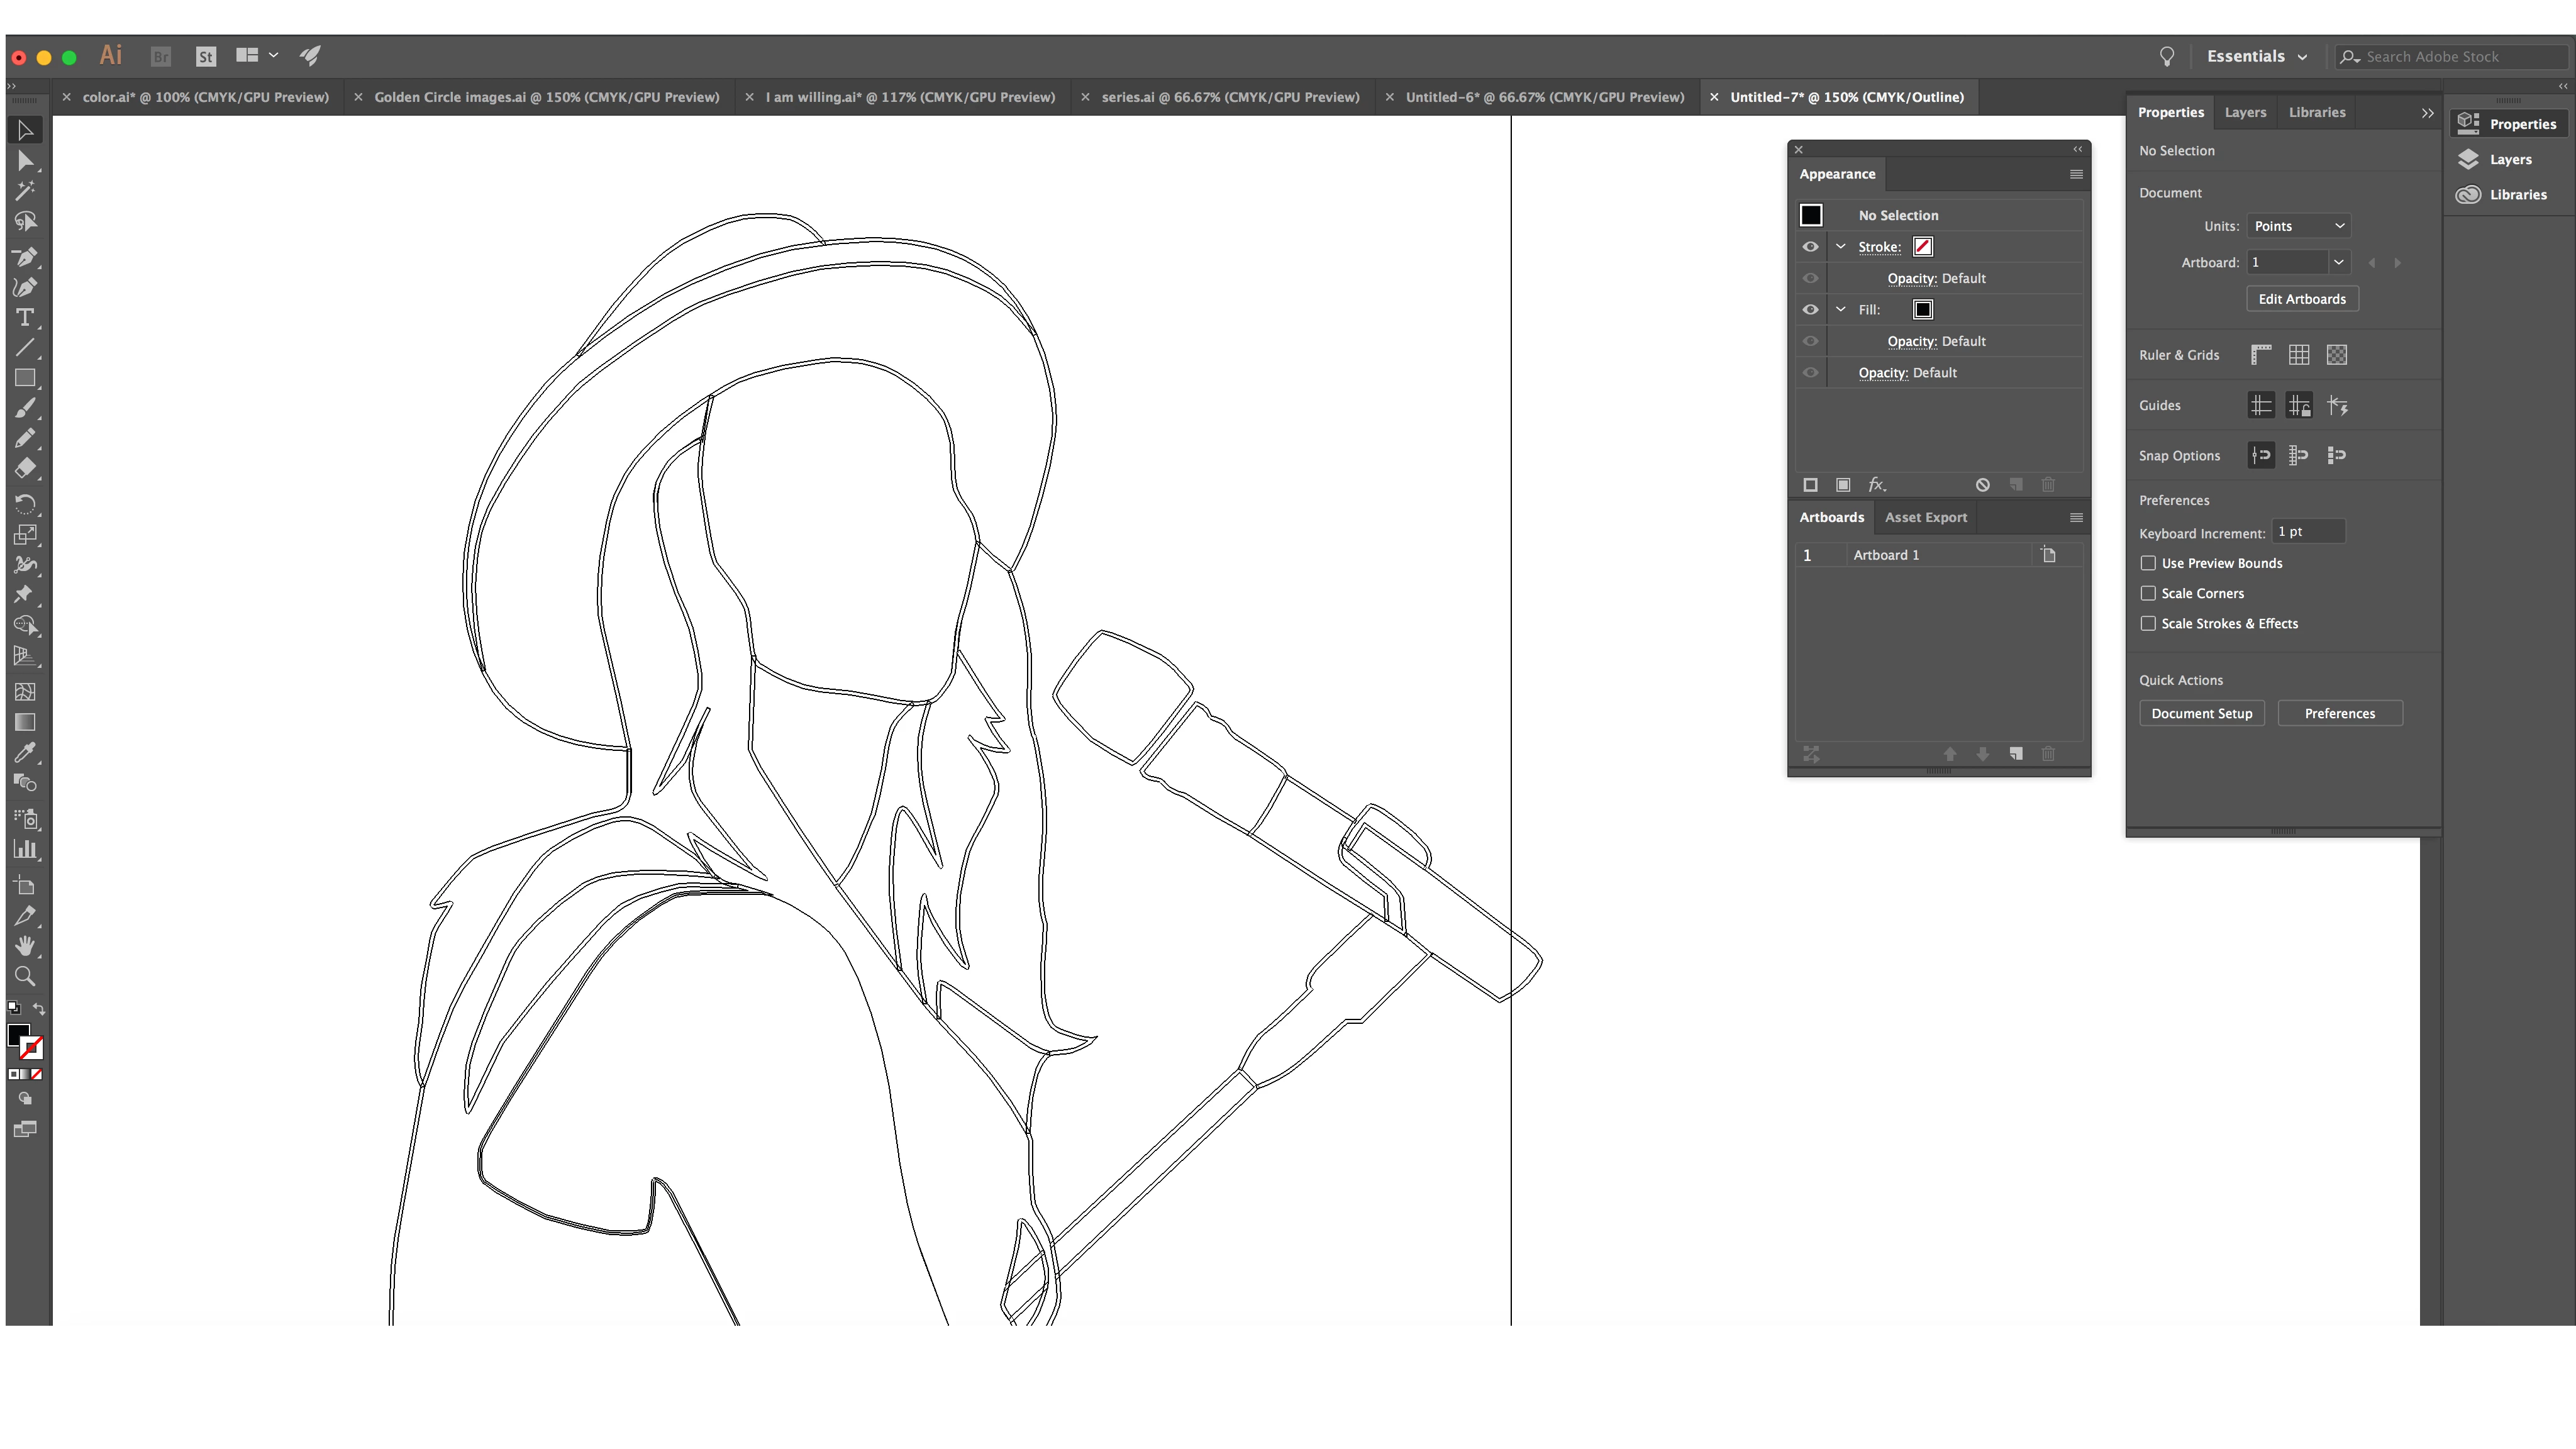The height and width of the screenshot is (1449, 2576).
Task: Activate the Zoom tool
Action: coord(25,977)
